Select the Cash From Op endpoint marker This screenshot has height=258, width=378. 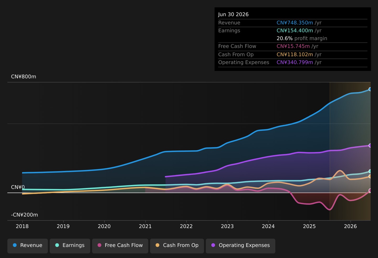pyautogui.click(x=370, y=176)
